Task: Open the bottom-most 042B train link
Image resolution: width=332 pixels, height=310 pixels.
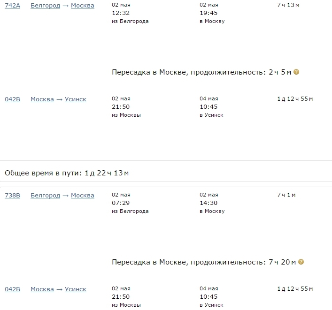Action: [13, 289]
